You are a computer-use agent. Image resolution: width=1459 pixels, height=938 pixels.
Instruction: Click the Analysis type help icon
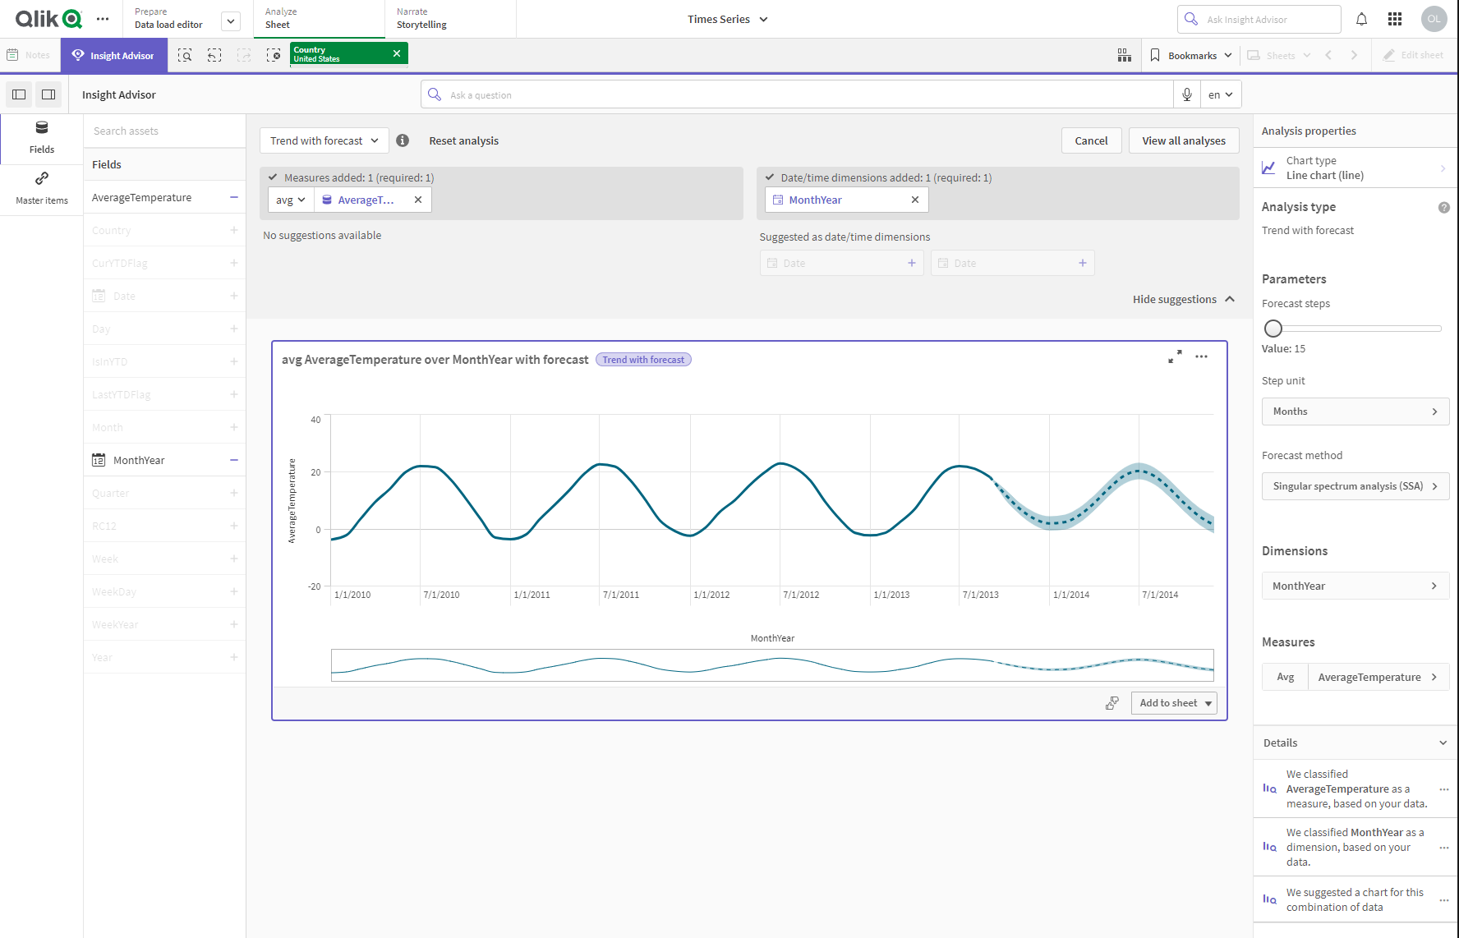click(x=1443, y=208)
